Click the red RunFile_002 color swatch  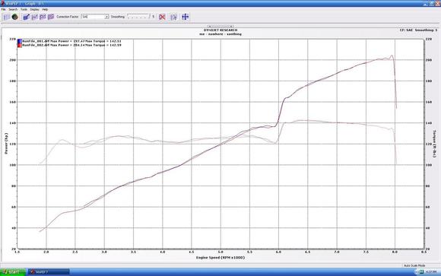20,45
